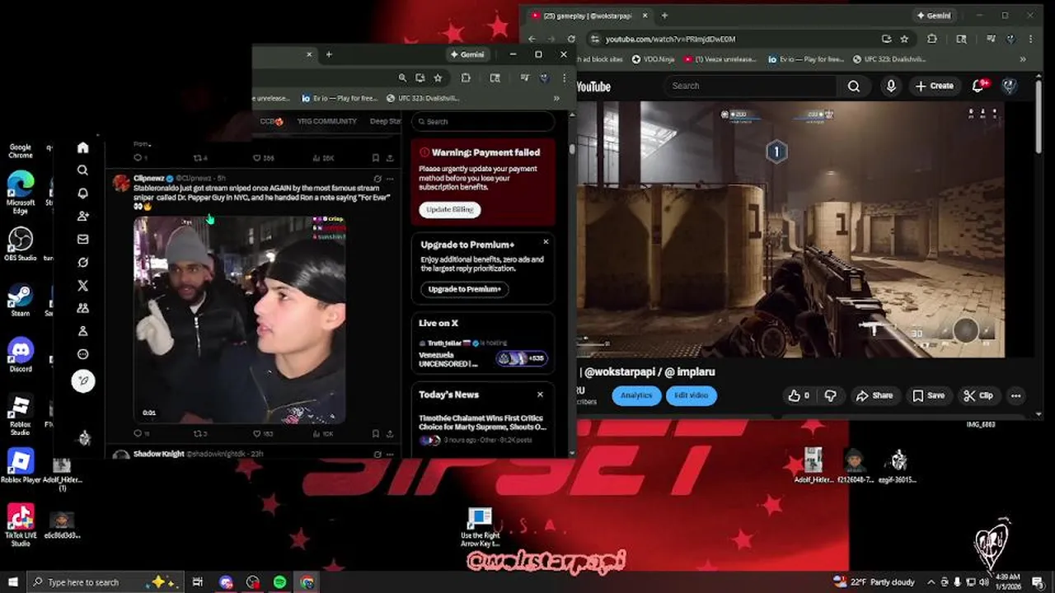Open the follow-people icon in X sidebar
1055x593 pixels.
click(x=82, y=216)
